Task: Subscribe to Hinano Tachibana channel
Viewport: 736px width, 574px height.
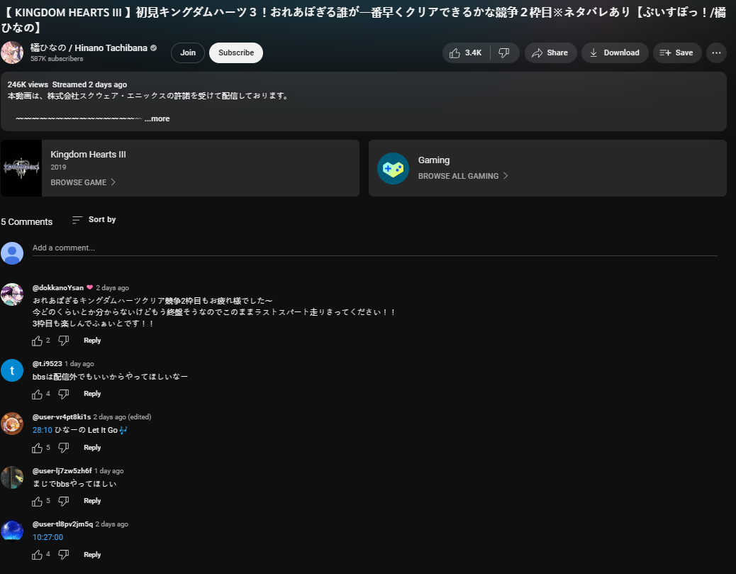Action: coord(235,53)
